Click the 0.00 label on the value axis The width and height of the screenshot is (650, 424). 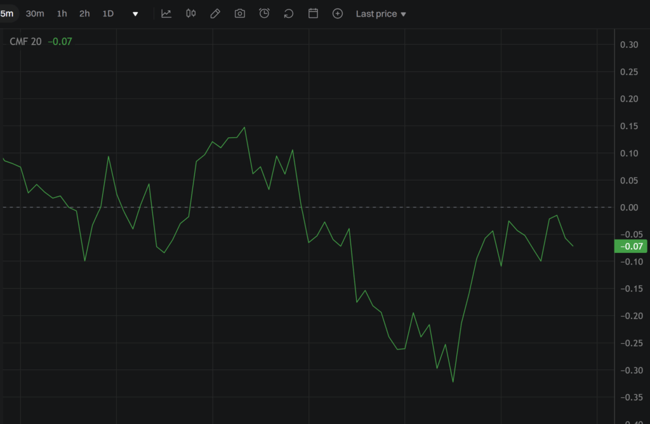[629, 207]
